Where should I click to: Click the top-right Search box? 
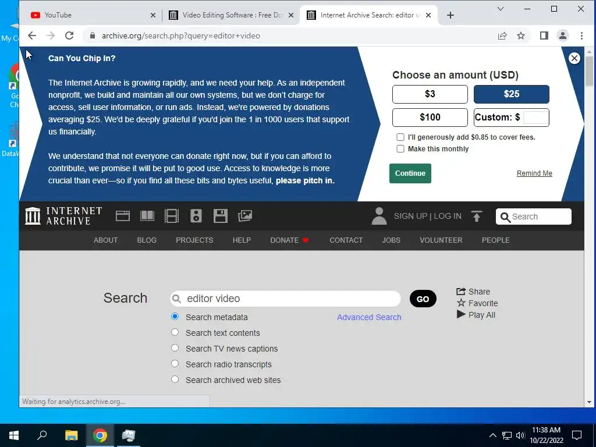click(x=533, y=217)
